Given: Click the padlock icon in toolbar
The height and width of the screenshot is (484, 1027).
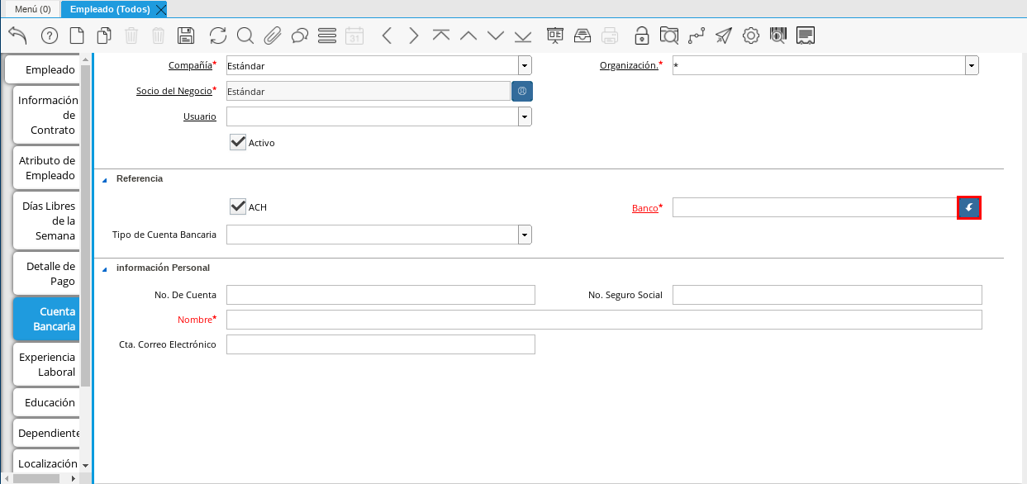Looking at the screenshot, I should coord(641,36).
